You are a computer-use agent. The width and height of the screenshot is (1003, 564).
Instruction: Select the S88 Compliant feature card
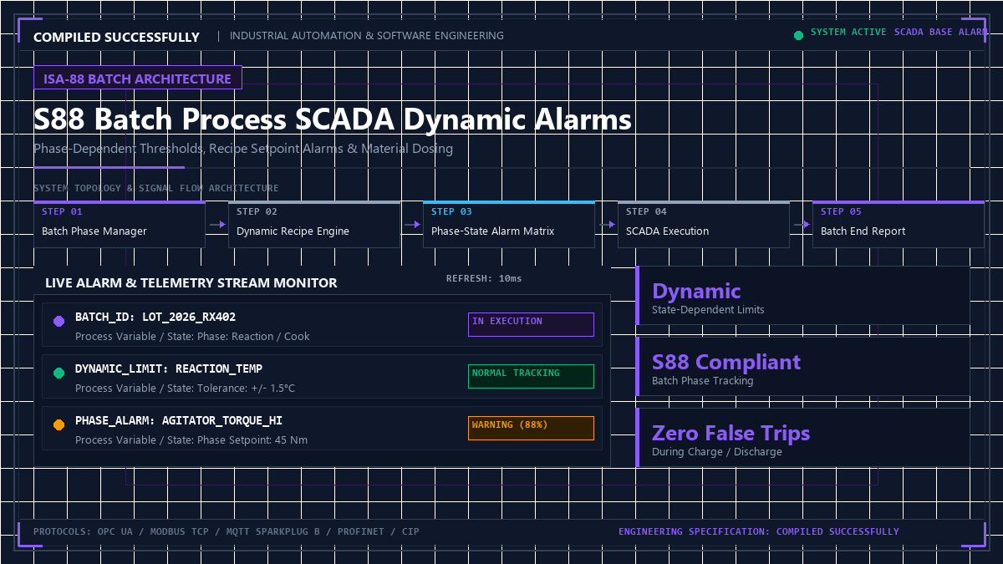click(803, 366)
